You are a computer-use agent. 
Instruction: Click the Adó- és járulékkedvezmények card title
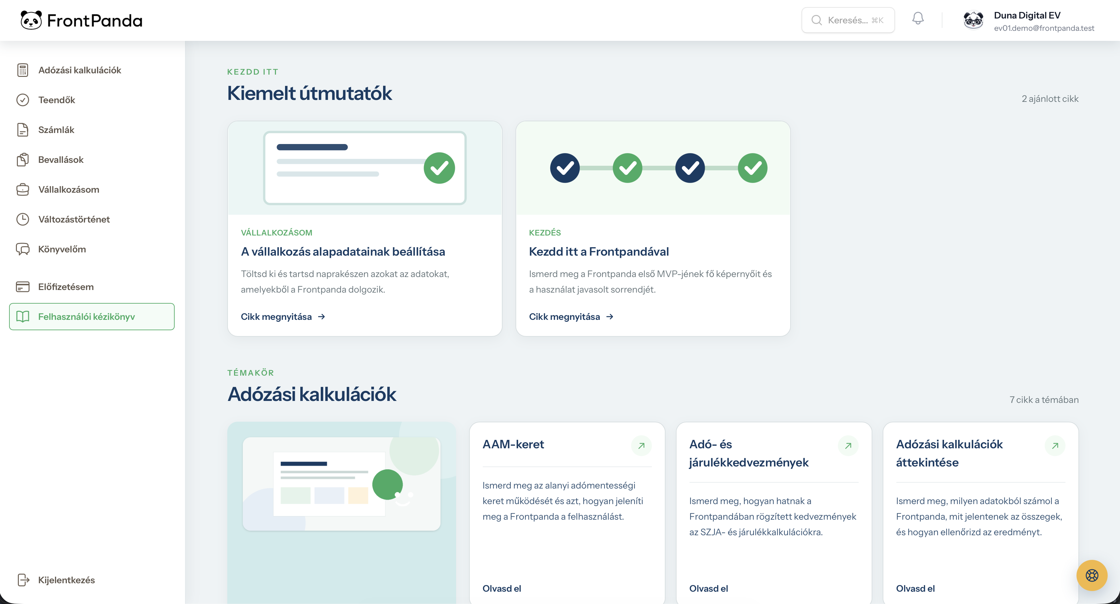[x=749, y=453]
